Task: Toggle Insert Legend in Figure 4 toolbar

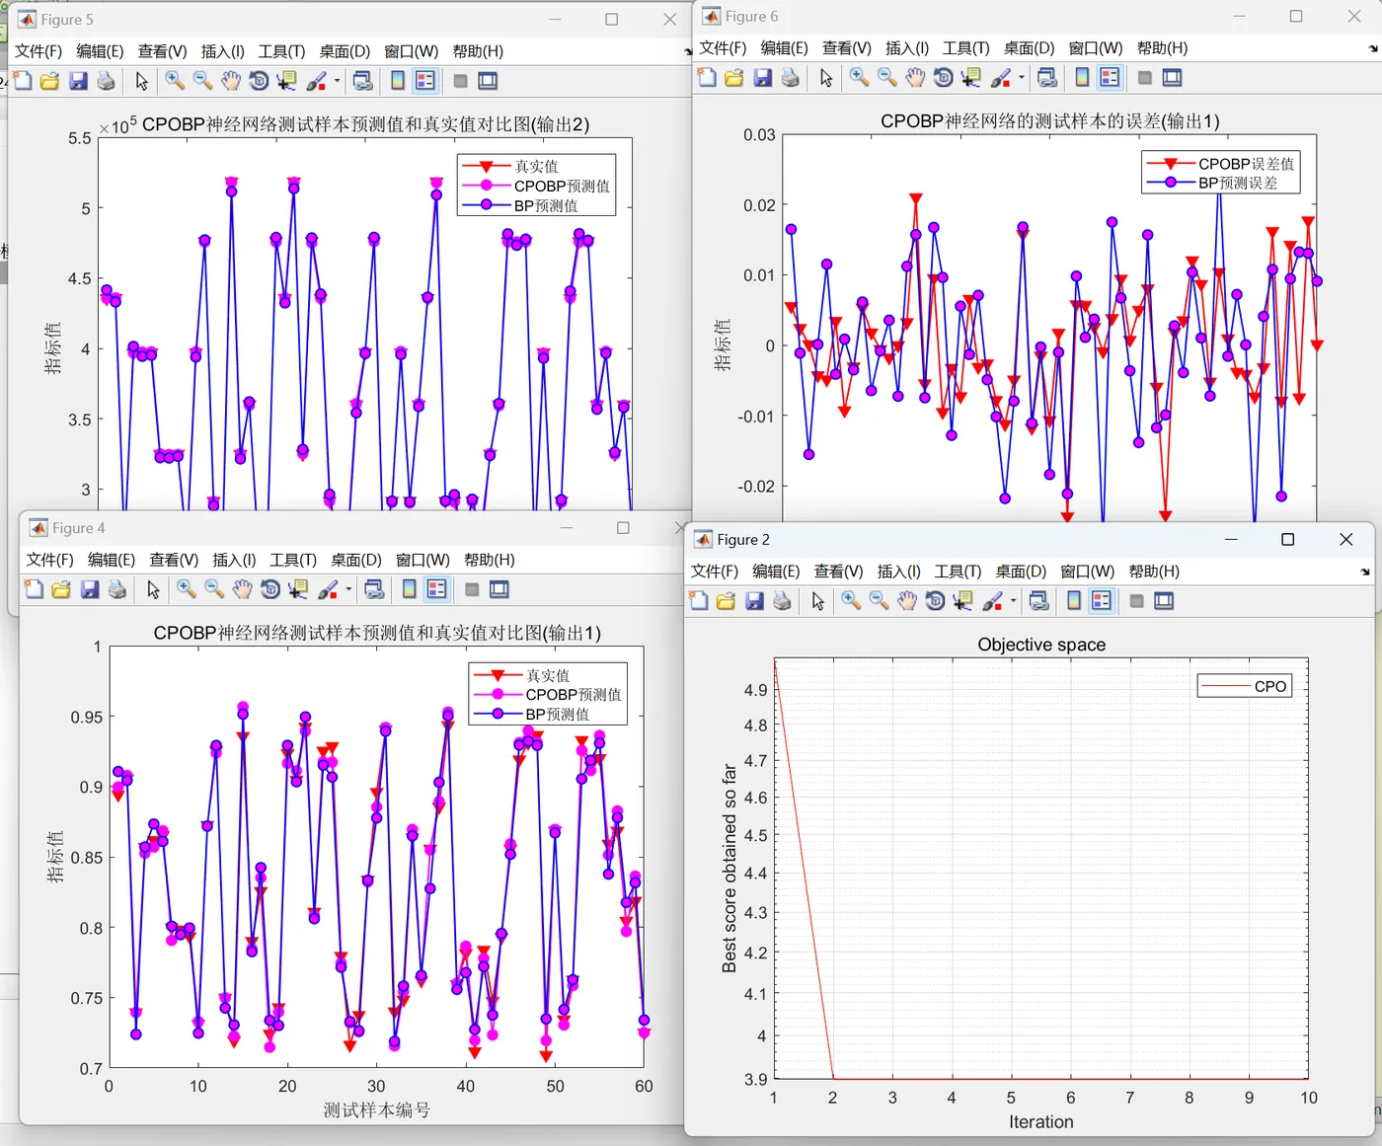Action: [437, 589]
